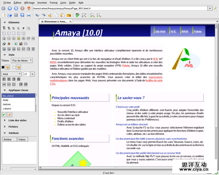The width and height of the screenshot is (219, 175).
Task: Close the Bienvenue à Ama... tab
Action: point(70,22)
